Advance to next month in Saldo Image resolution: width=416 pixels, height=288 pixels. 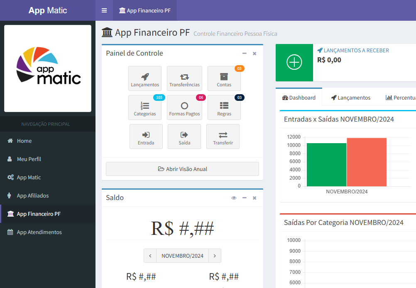pyautogui.click(x=215, y=256)
